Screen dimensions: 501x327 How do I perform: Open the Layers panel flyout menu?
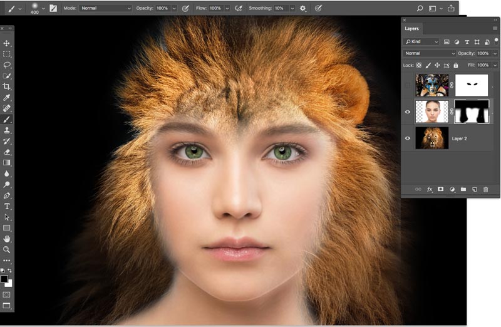[x=495, y=29]
